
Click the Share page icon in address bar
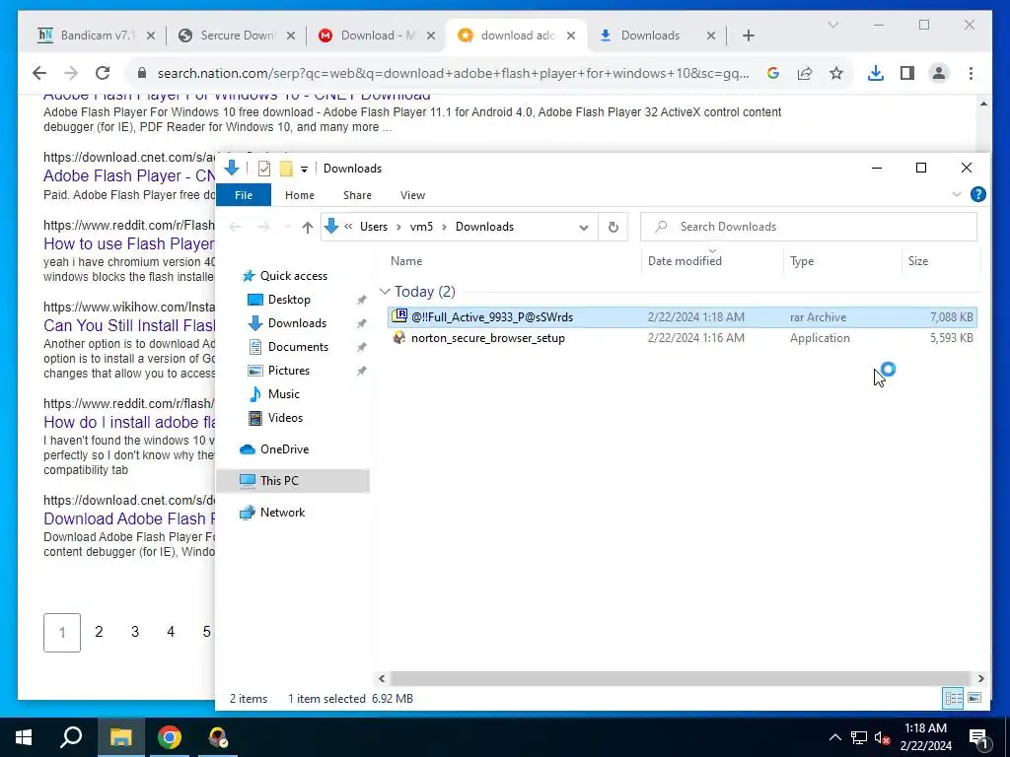pyautogui.click(x=805, y=73)
